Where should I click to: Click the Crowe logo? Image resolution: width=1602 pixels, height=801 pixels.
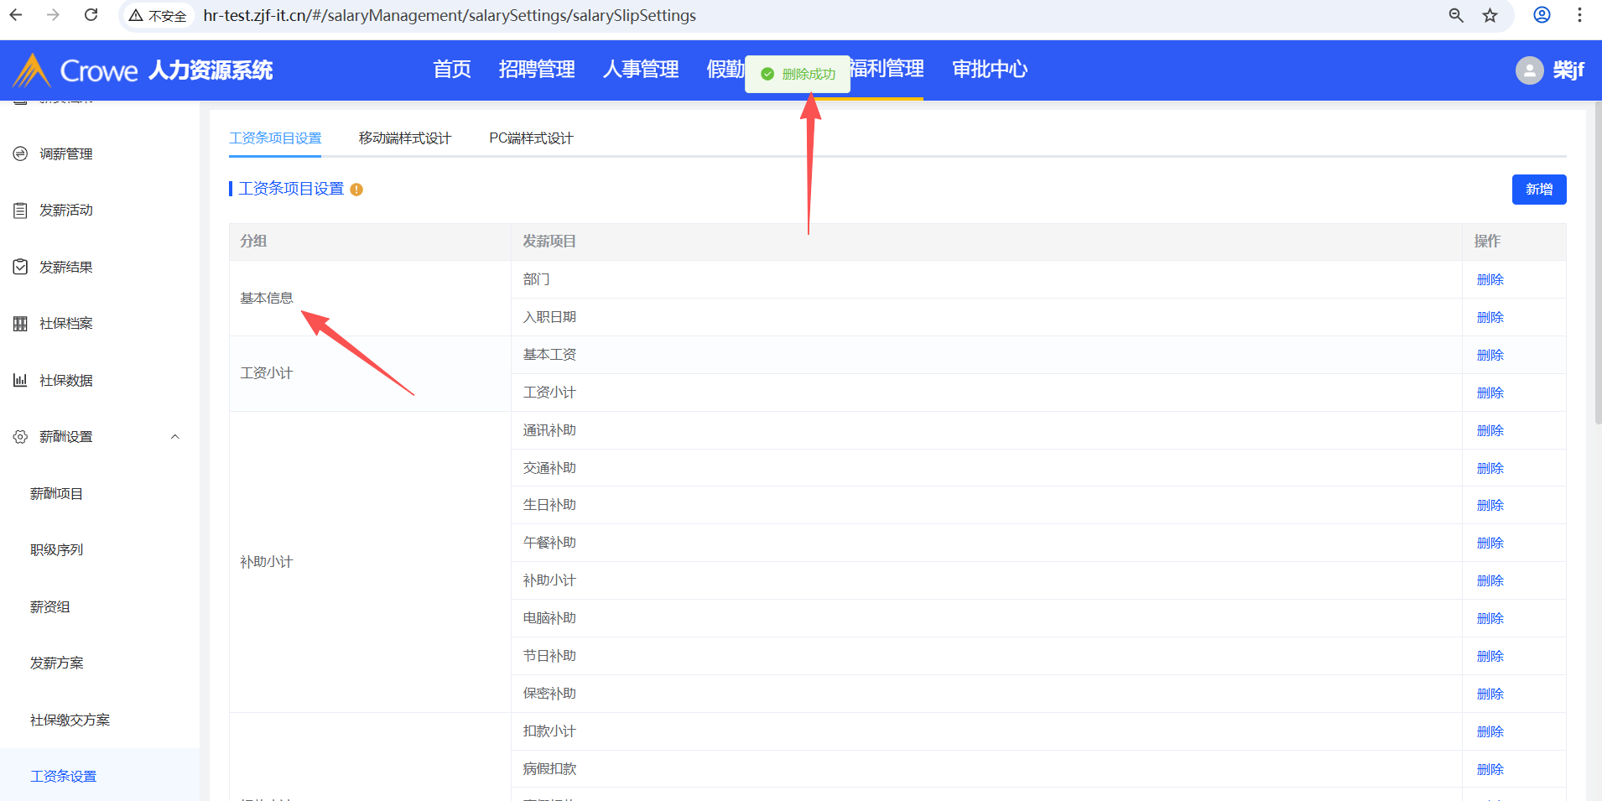click(75, 70)
